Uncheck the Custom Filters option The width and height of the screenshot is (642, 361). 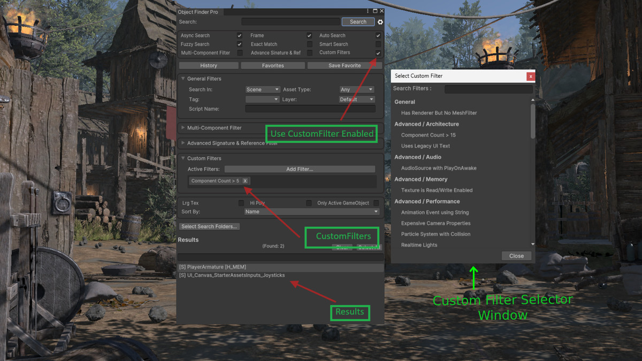pos(378,52)
